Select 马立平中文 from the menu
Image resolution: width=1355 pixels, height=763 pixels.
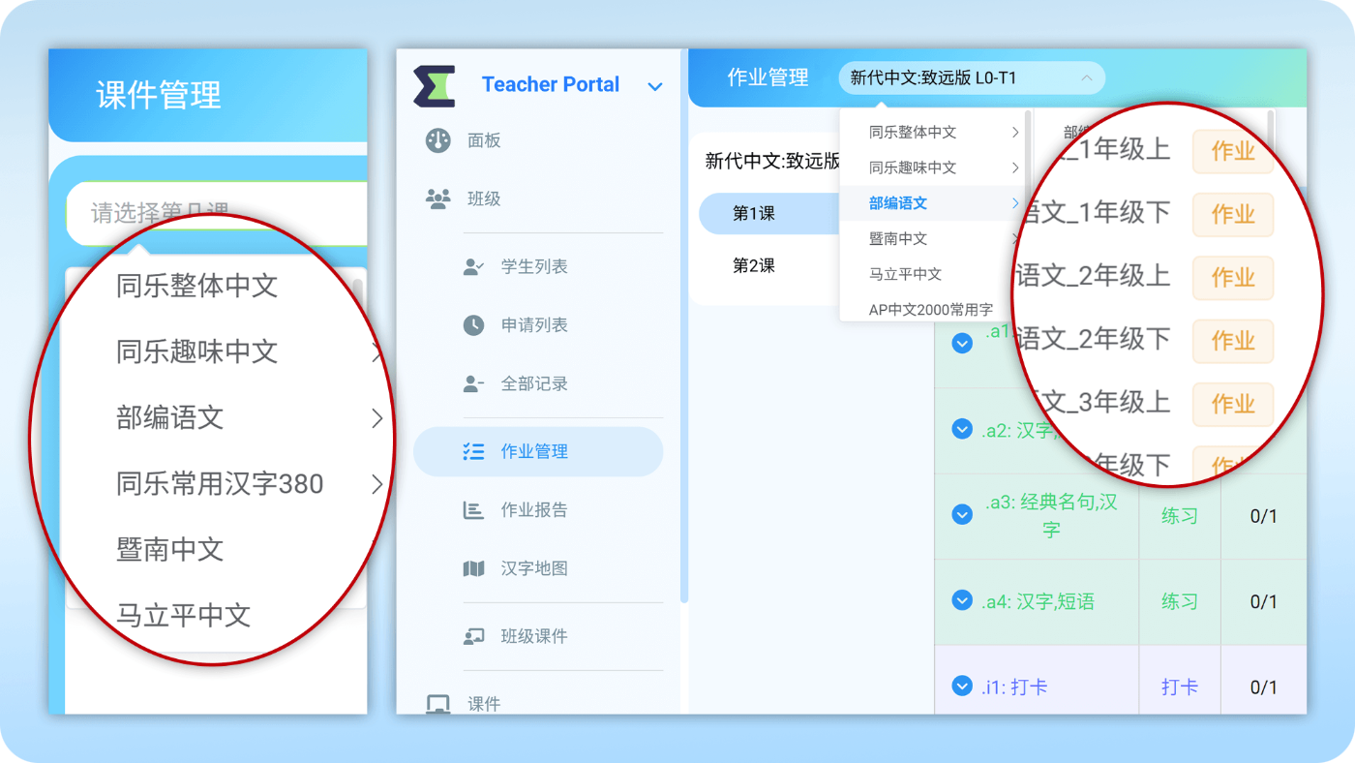click(x=902, y=273)
